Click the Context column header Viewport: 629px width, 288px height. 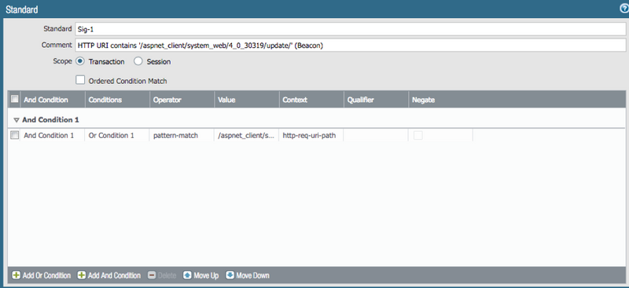point(311,100)
